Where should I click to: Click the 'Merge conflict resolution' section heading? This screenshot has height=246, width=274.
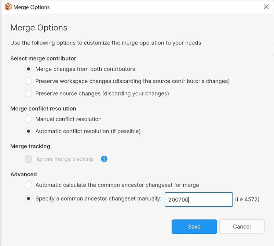coord(43,109)
